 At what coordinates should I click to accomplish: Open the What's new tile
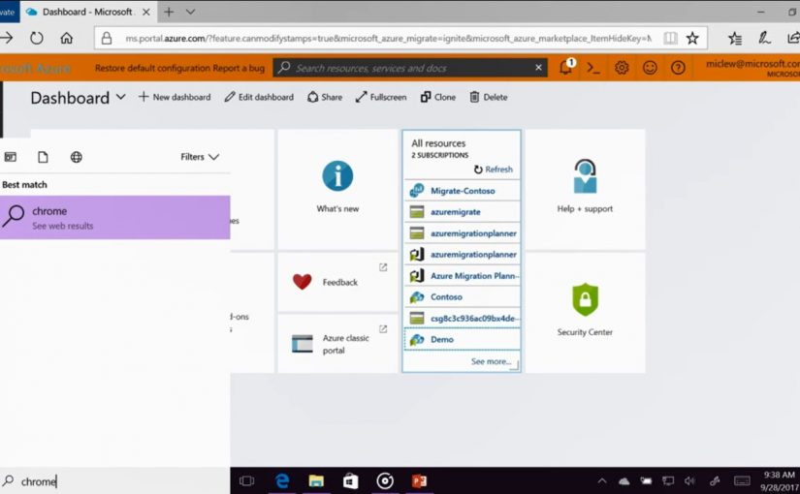coord(337,189)
